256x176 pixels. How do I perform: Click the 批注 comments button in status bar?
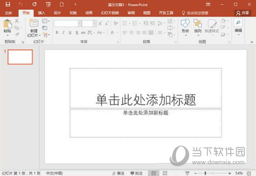136,173
